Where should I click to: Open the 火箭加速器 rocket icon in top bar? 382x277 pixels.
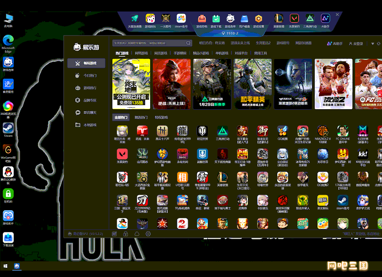tap(135, 19)
